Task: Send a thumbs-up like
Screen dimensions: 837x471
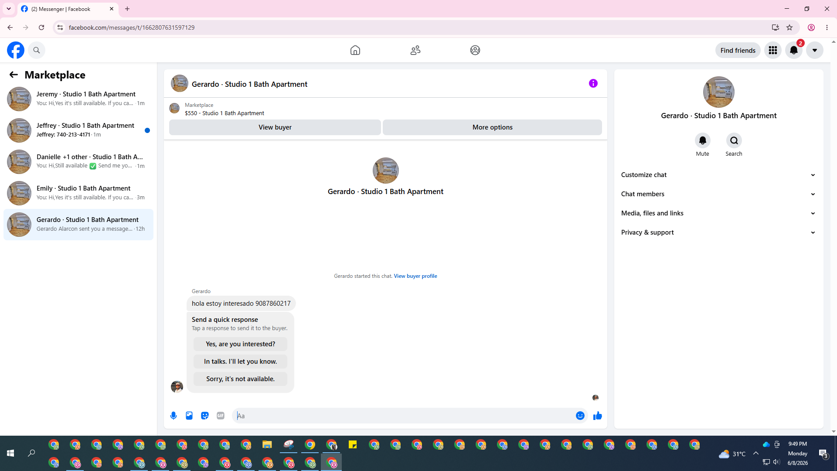Action: coord(598,416)
